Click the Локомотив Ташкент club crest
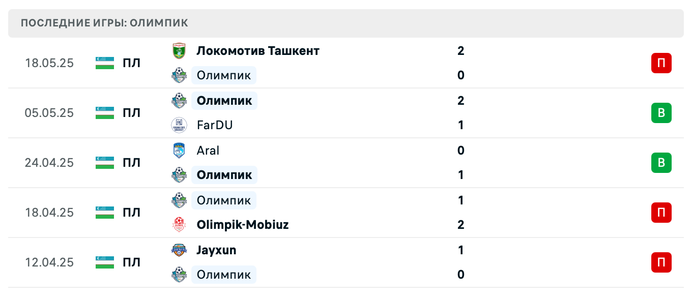This screenshot has width=692, height=297. 179,51
